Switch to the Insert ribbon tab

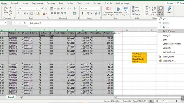coord(25,3)
